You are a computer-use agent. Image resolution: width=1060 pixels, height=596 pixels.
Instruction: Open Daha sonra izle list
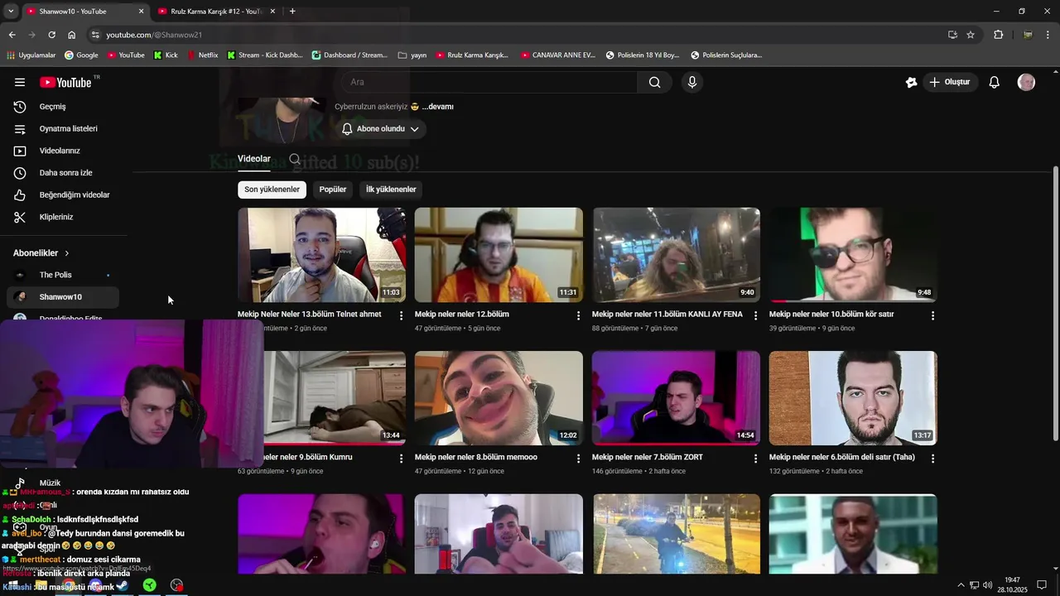tap(64, 173)
